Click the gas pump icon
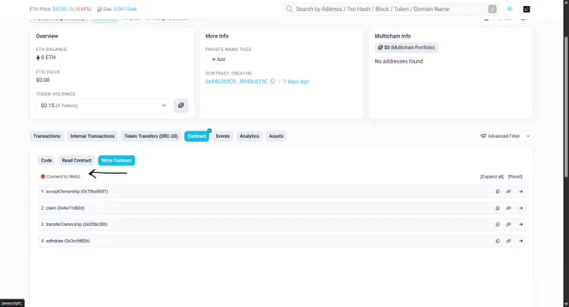This screenshot has width=569, height=307. (100, 9)
